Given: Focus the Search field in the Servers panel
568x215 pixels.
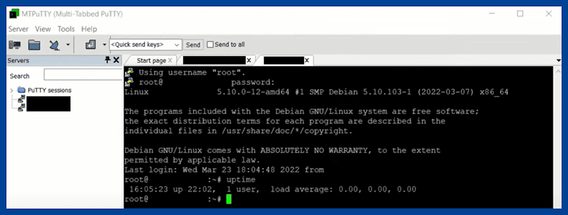Looking at the screenshot, I should 83,75.
